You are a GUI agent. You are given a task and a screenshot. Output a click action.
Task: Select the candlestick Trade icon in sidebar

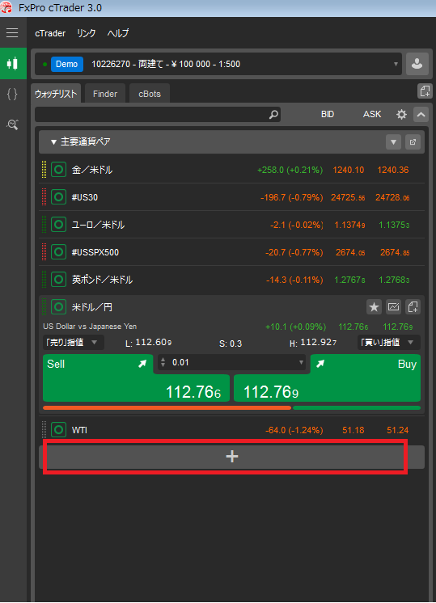[13, 64]
